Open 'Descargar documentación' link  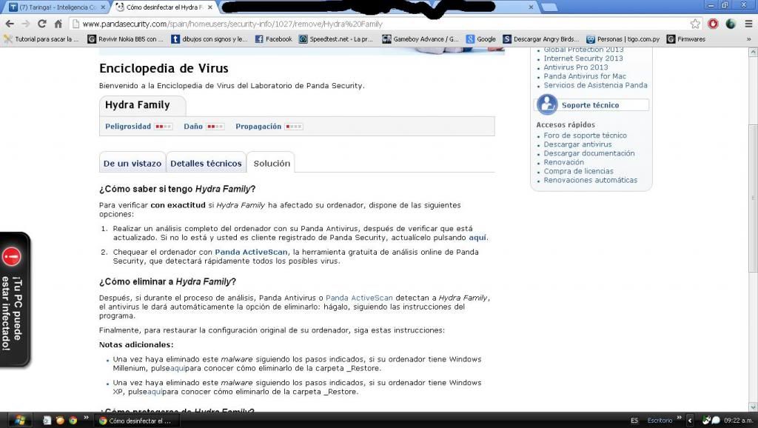pos(588,153)
